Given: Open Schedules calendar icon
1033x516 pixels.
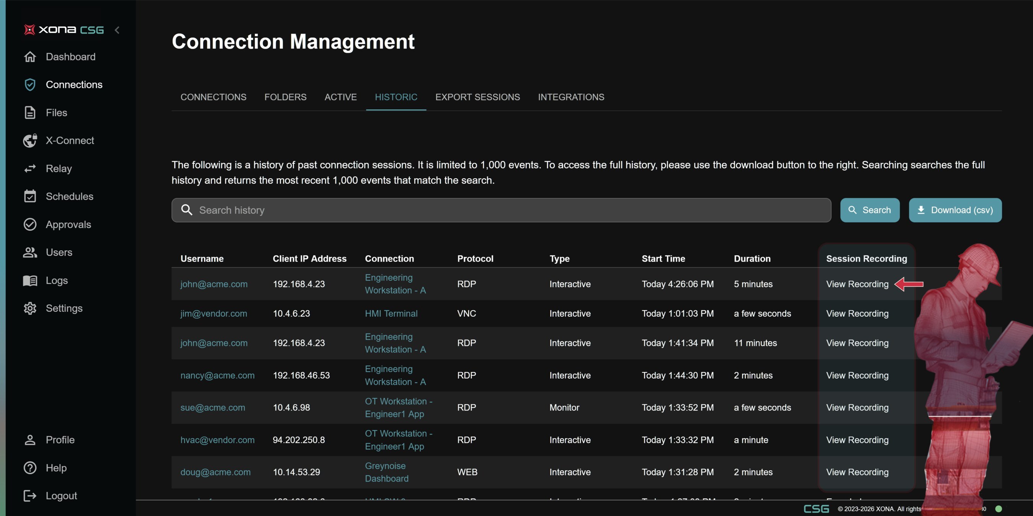Looking at the screenshot, I should 30,197.
